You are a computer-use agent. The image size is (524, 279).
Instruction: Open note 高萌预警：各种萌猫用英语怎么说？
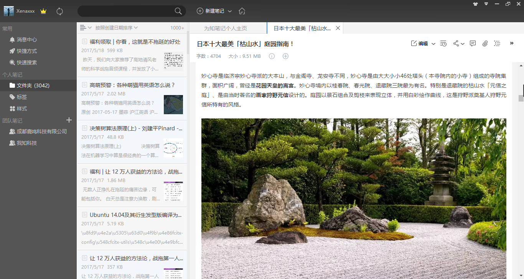point(132,98)
